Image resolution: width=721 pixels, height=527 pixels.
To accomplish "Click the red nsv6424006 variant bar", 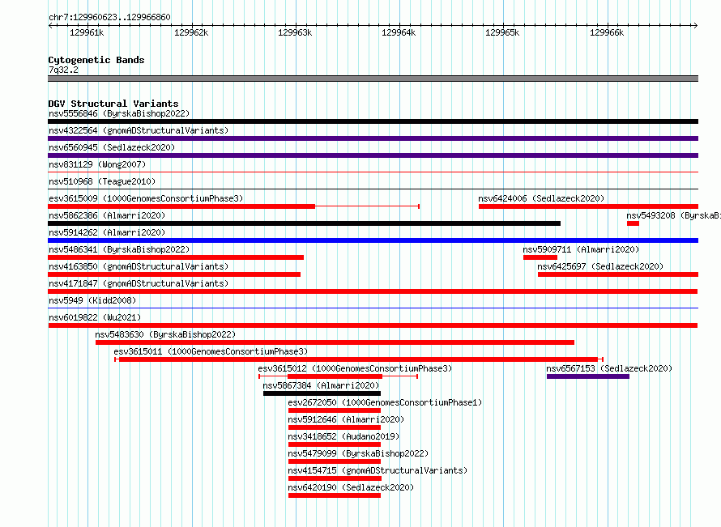I will (589, 206).
